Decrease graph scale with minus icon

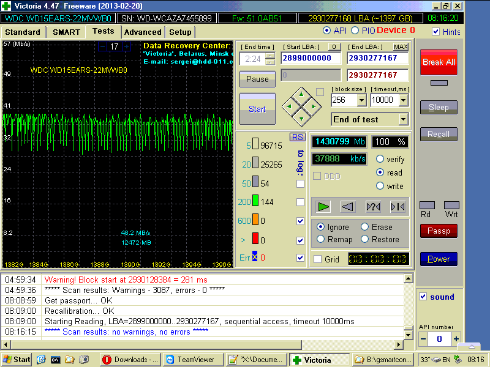(102, 46)
